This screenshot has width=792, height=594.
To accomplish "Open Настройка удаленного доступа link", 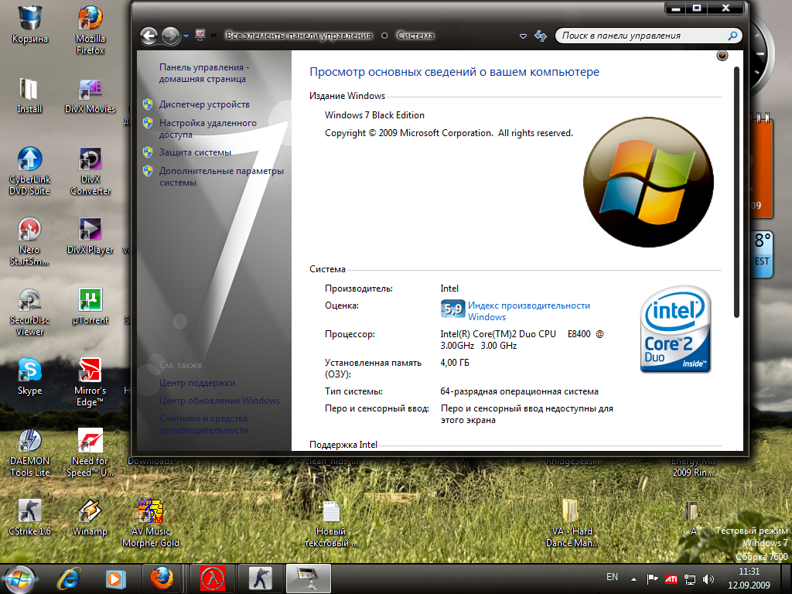I will pos(207,128).
